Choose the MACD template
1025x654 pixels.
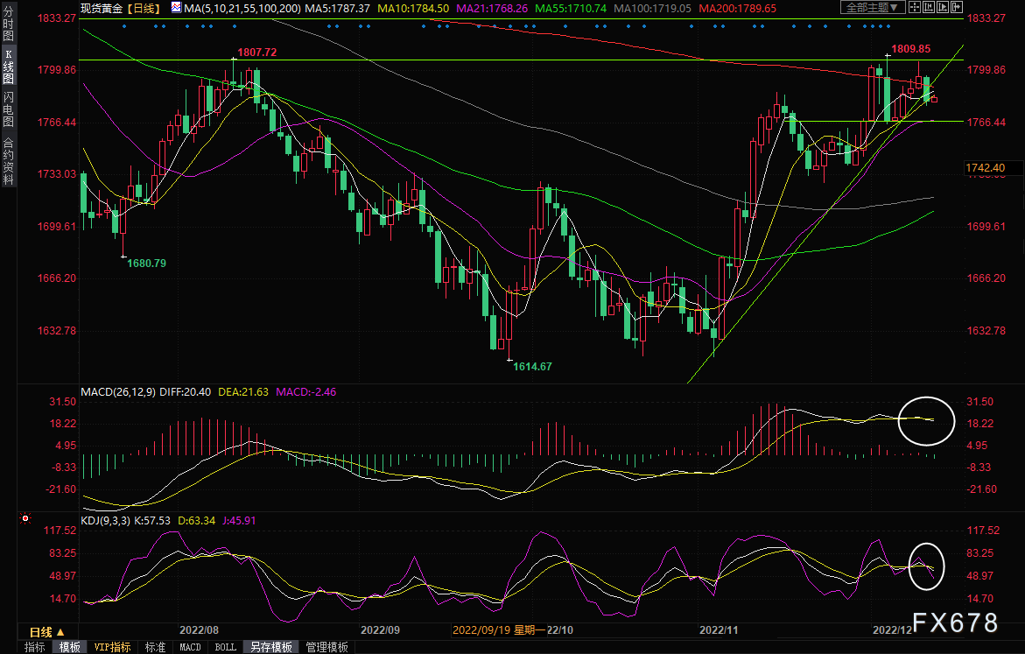coord(190,647)
